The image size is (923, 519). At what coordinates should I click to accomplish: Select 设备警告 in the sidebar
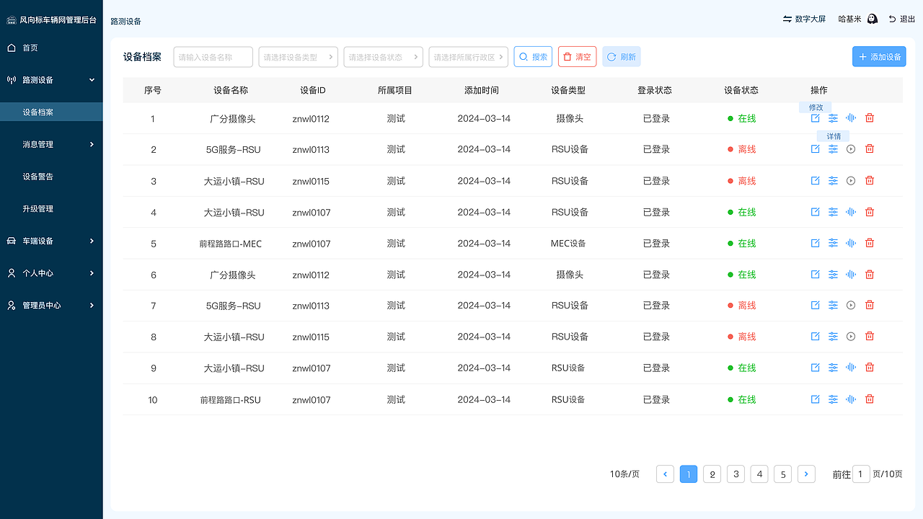click(51, 176)
